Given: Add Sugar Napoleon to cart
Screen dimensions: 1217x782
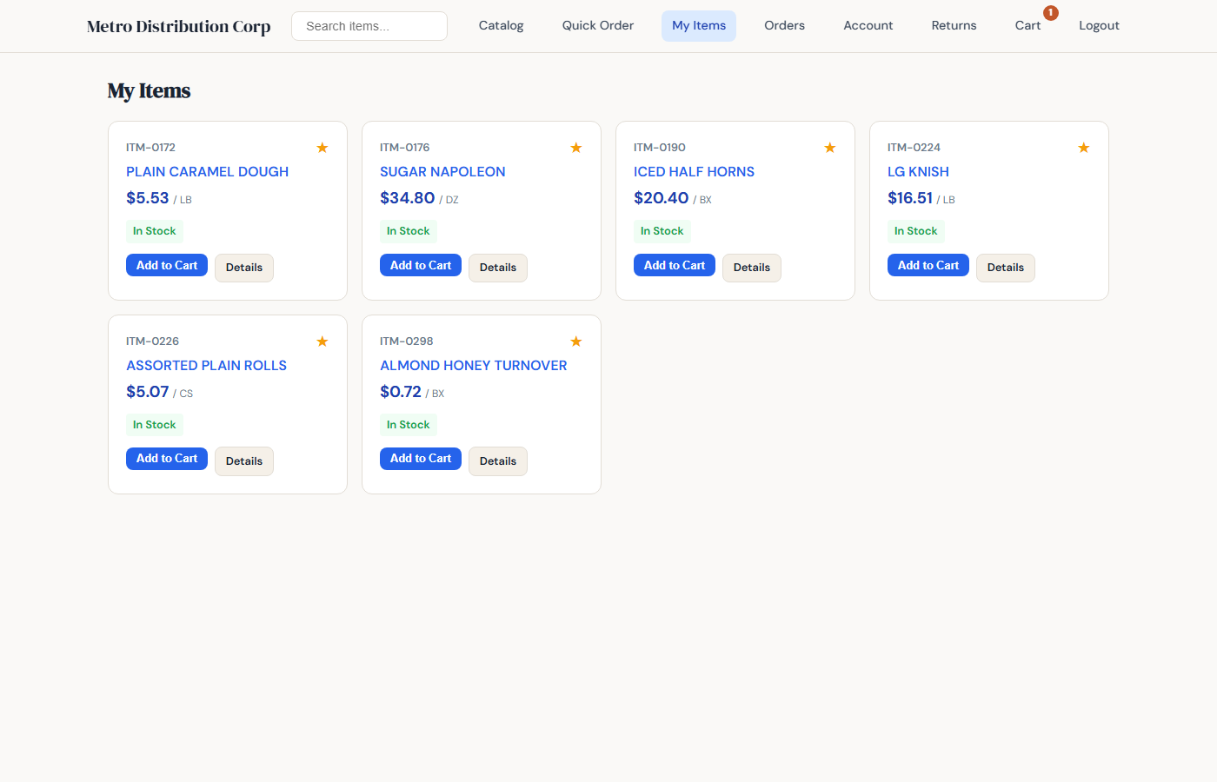Looking at the screenshot, I should point(420,265).
